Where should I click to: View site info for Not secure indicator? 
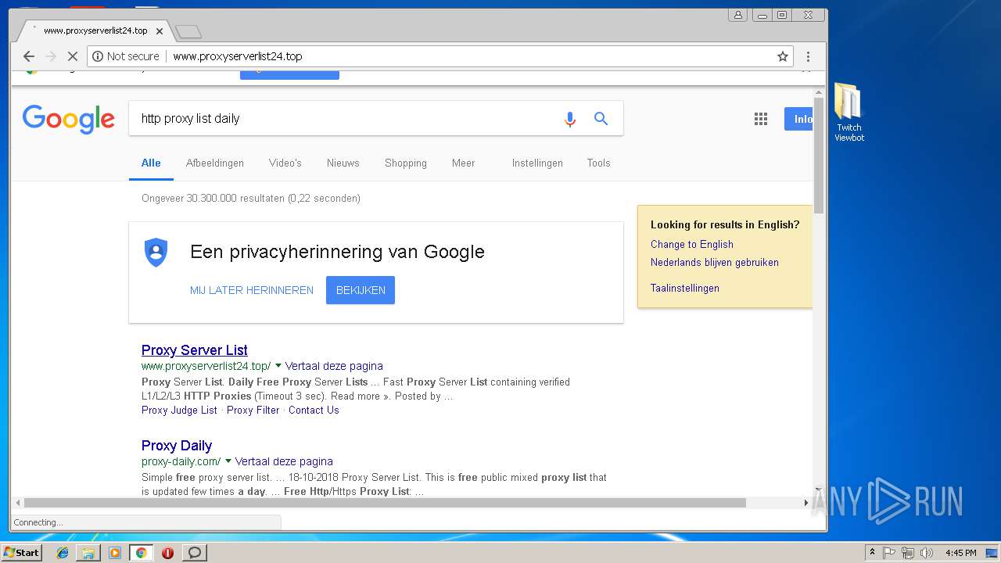point(126,56)
